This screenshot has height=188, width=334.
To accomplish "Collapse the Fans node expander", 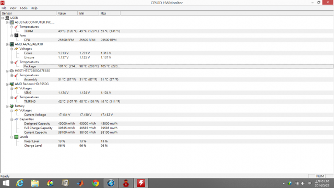I will pos(12,36).
